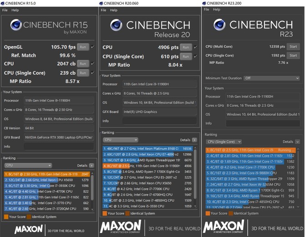Select R23 ranking row Core i7-7700K
Viewport: 305px width, 237px height.
click(250, 167)
